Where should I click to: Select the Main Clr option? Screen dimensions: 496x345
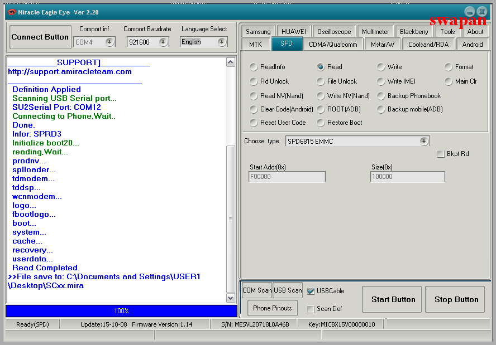coord(448,81)
